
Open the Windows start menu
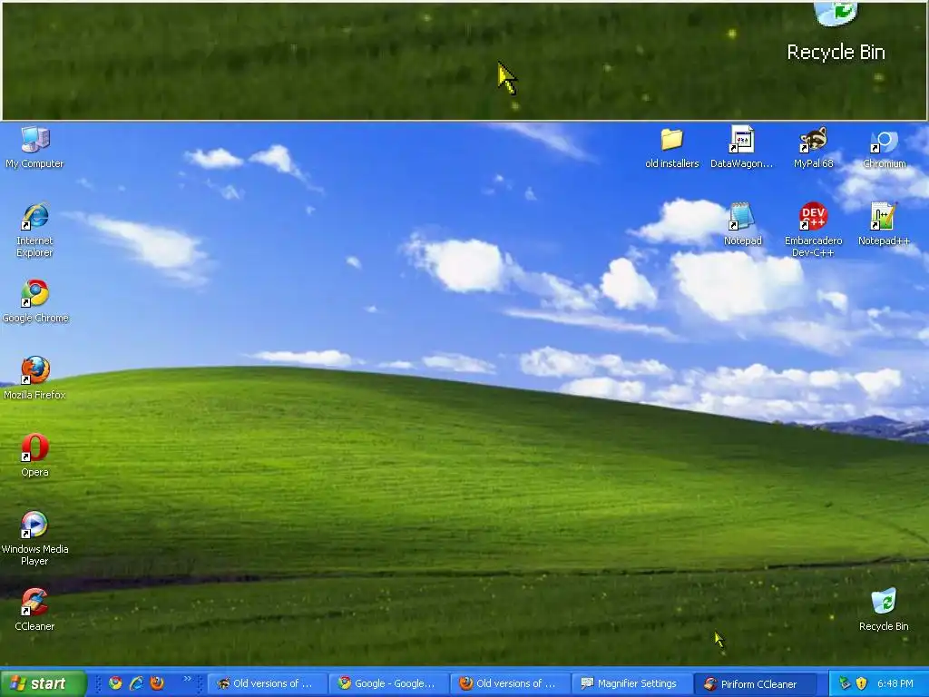(x=43, y=683)
